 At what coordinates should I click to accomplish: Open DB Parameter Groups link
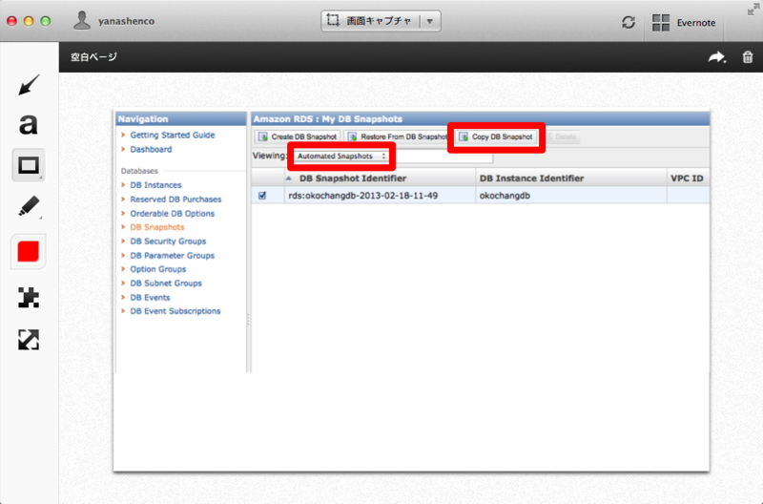click(x=173, y=255)
